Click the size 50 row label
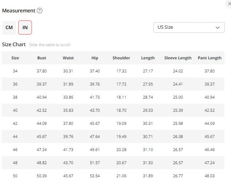Viewport: 231px width, 182px height. 15,176
